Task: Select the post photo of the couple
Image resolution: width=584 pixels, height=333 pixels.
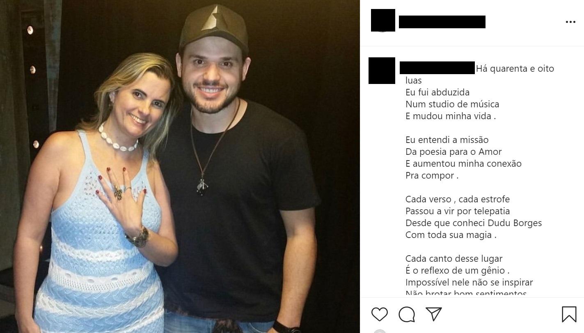Action: (x=180, y=166)
